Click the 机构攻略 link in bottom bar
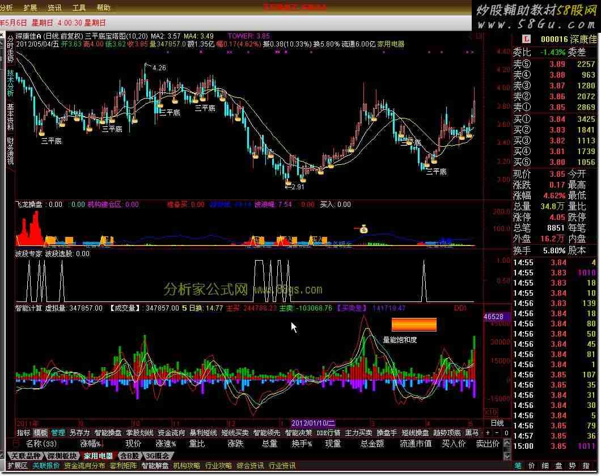 187,466
